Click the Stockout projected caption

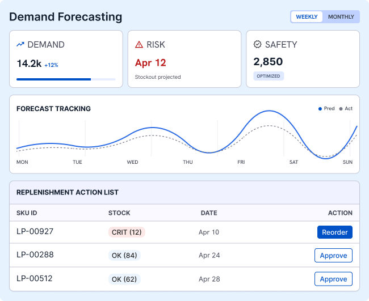(x=158, y=77)
